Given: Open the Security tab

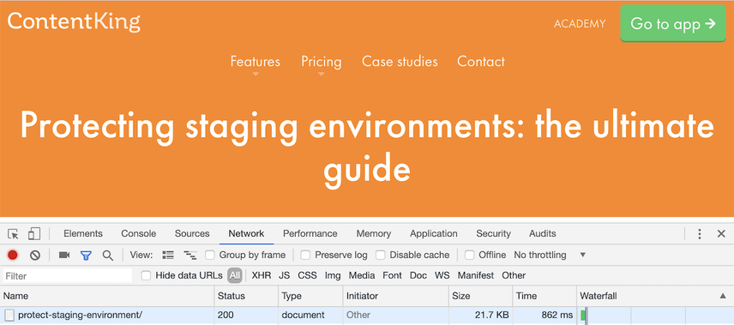Looking at the screenshot, I should coord(493,234).
